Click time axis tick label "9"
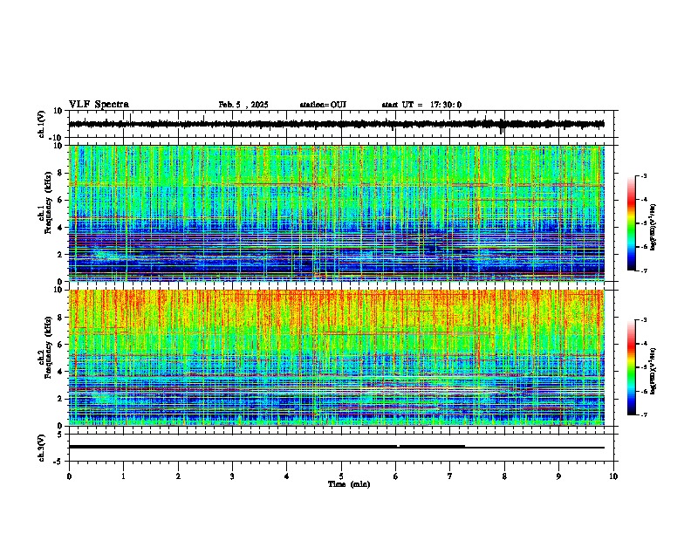691x534 pixels. (x=558, y=476)
